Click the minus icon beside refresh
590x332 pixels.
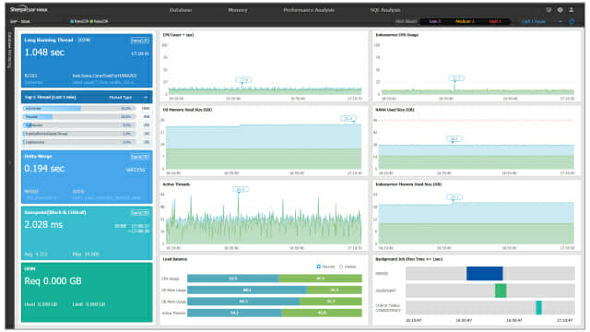click(560, 21)
